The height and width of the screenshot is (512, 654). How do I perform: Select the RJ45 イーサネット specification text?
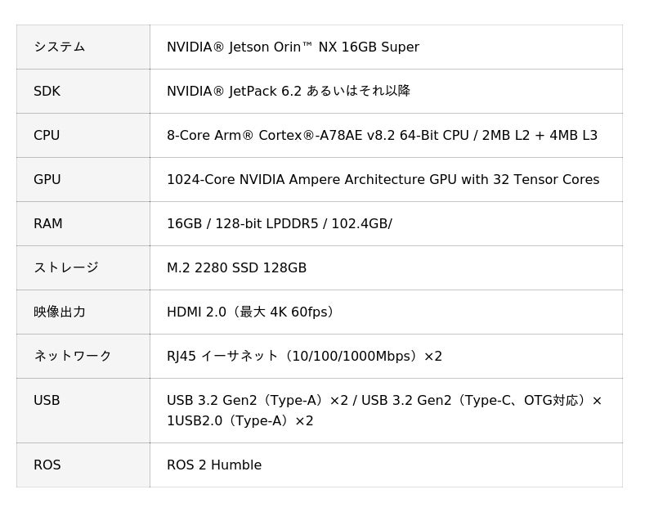pyautogui.click(x=304, y=356)
